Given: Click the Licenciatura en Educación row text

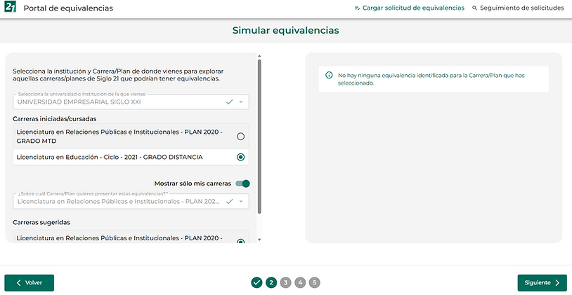Looking at the screenshot, I should 110,157.
